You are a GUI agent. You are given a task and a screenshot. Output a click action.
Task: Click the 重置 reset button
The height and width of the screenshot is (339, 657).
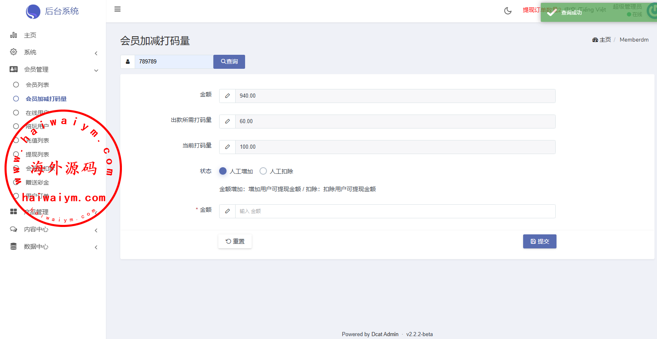click(235, 241)
